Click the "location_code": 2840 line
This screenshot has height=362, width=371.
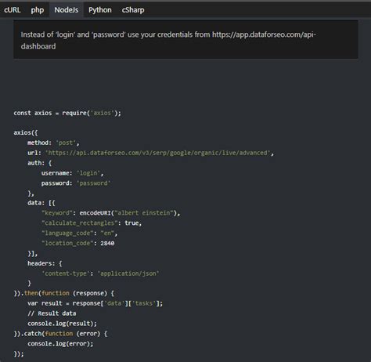[77, 244]
